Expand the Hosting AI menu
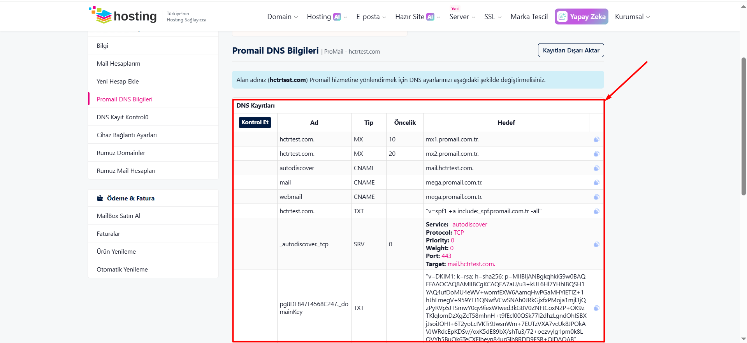Image resolution: width=747 pixels, height=343 pixels. point(327,17)
